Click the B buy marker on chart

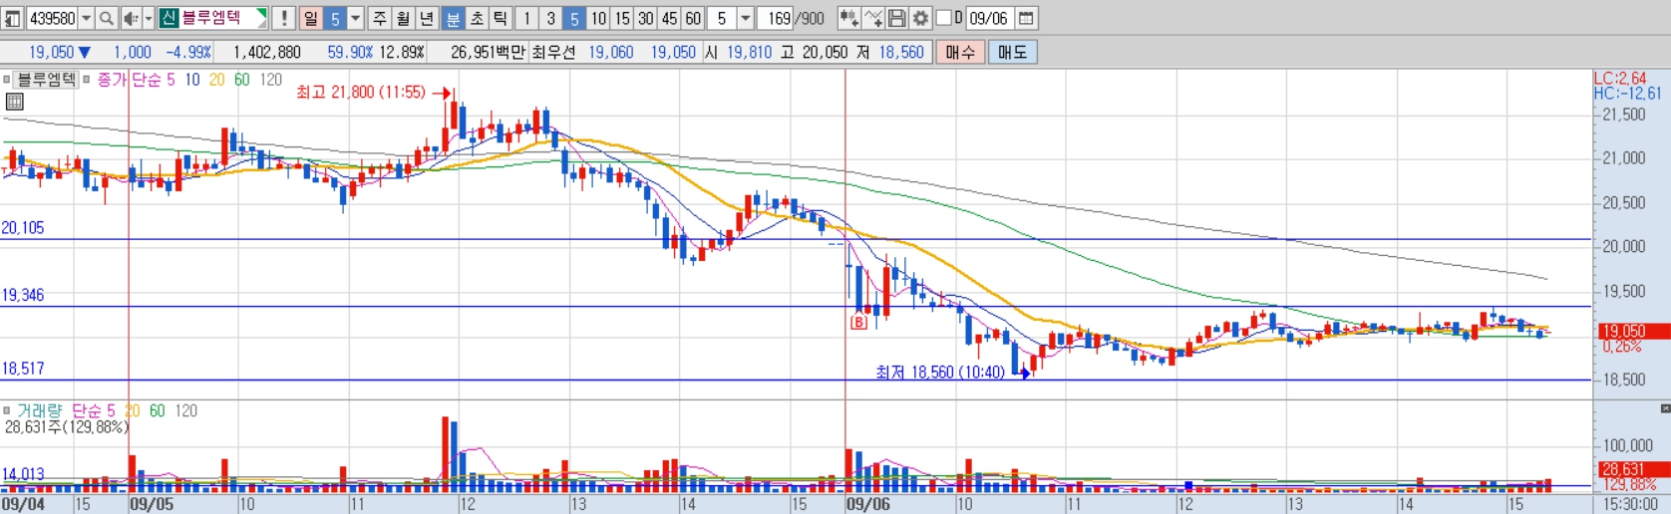point(858,322)
